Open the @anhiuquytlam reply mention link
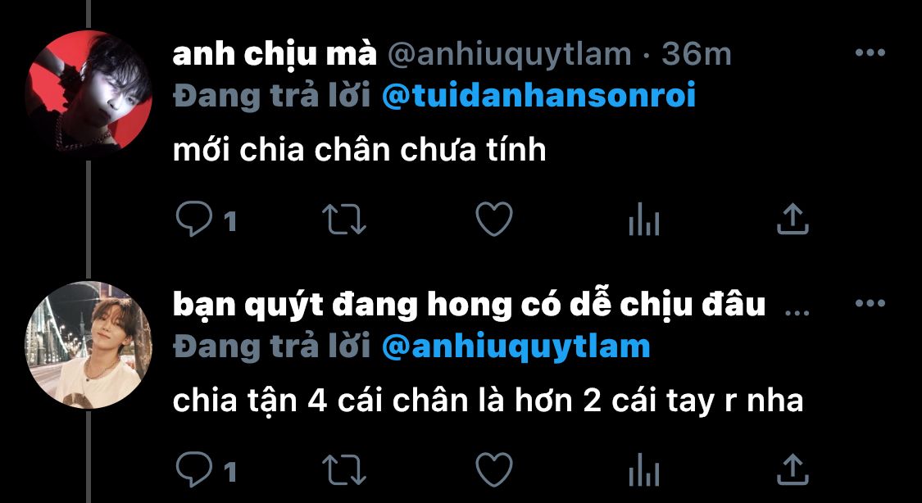922x503 pixels. click(516, 347)
